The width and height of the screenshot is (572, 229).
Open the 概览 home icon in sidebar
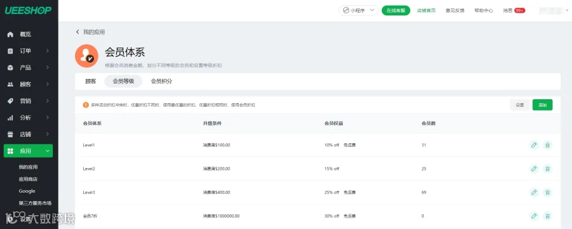[11, 34]
